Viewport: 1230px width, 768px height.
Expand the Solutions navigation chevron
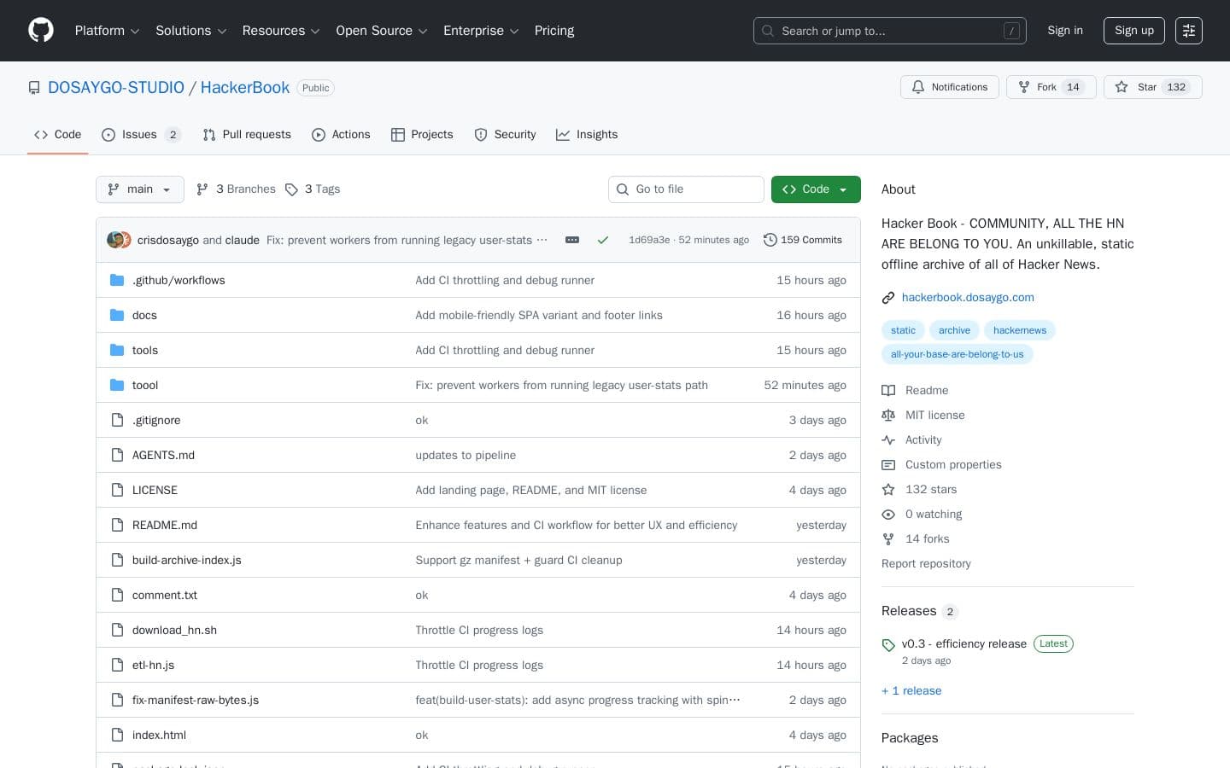coord(222,31)
